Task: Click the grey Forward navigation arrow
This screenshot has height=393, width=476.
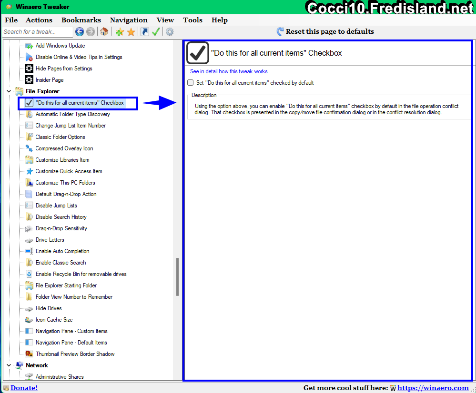Action: 91,31
